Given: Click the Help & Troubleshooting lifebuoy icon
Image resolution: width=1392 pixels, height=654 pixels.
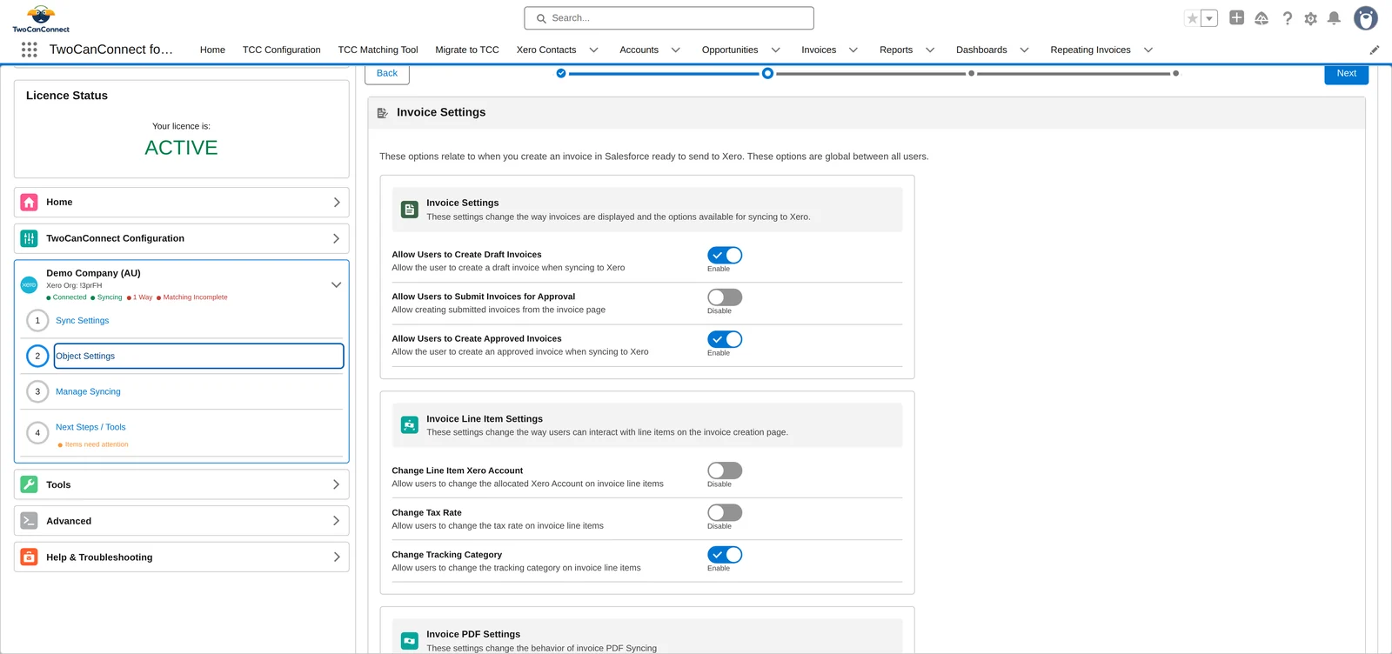Looking at the screenshot, I should coord(29,557).
